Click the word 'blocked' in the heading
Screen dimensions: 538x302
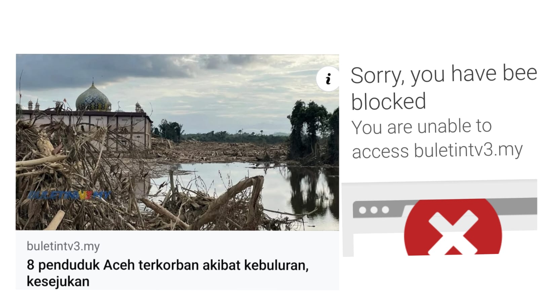(x=388, y=101)
